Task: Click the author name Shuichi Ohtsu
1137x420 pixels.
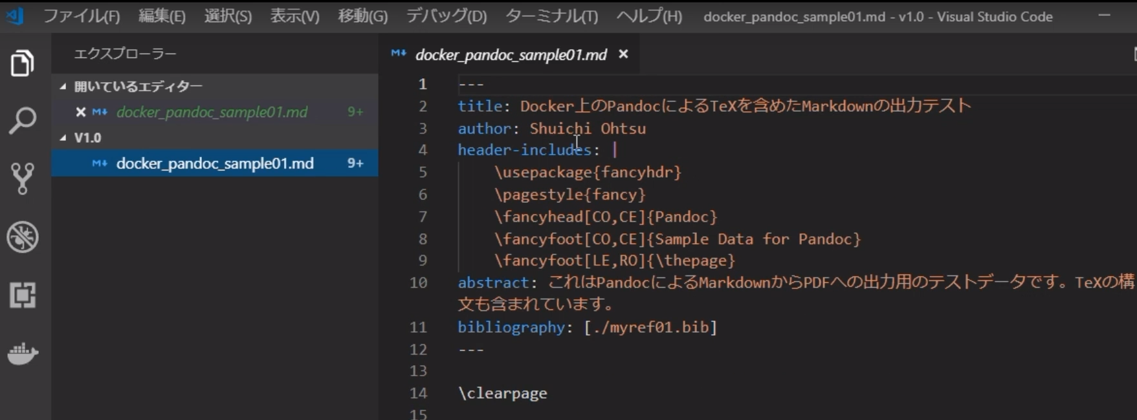Action: 588,128
